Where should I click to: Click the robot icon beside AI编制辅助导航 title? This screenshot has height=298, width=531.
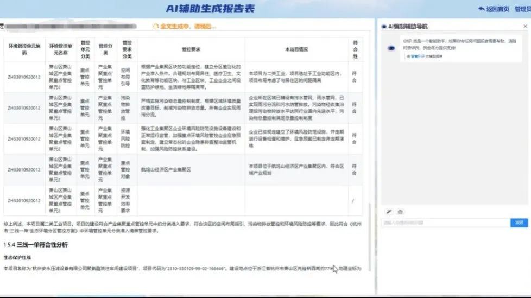(384, 27)
